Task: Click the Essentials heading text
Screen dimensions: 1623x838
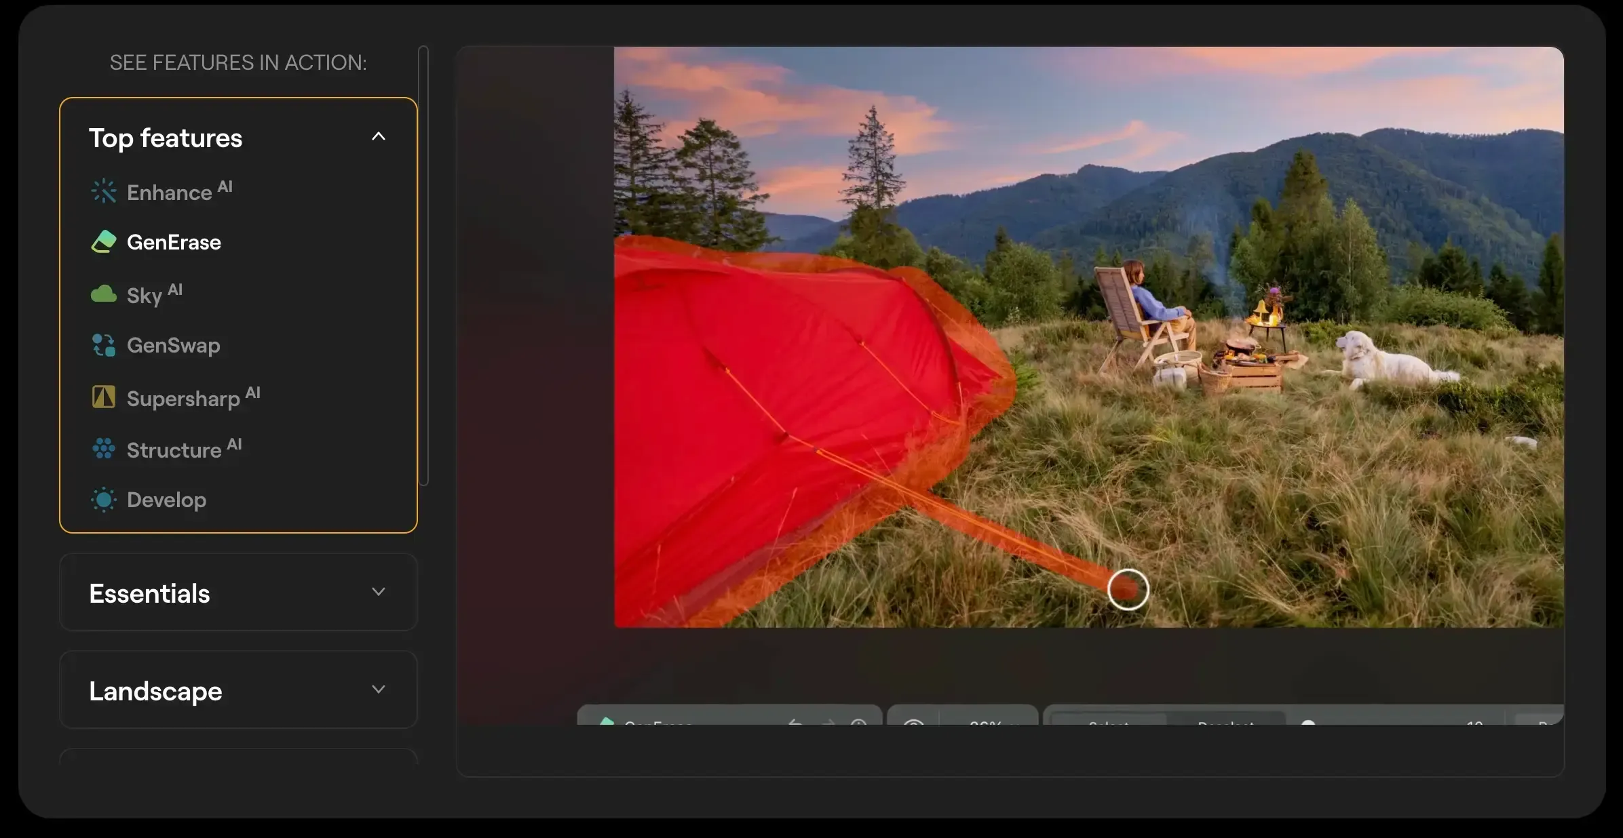Action: pyautogui.click(x=150, y=593)
